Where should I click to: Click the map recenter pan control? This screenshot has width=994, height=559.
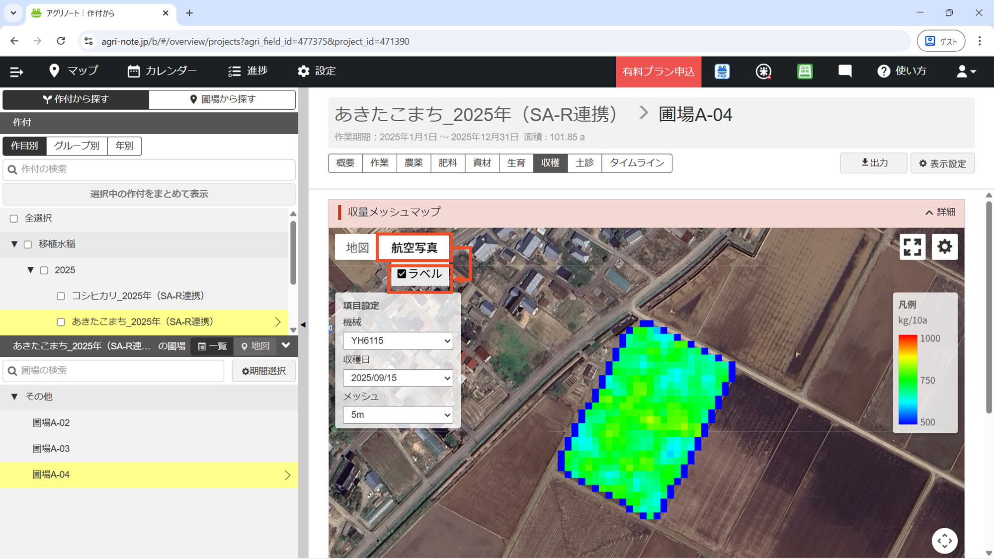click(944, 541)
